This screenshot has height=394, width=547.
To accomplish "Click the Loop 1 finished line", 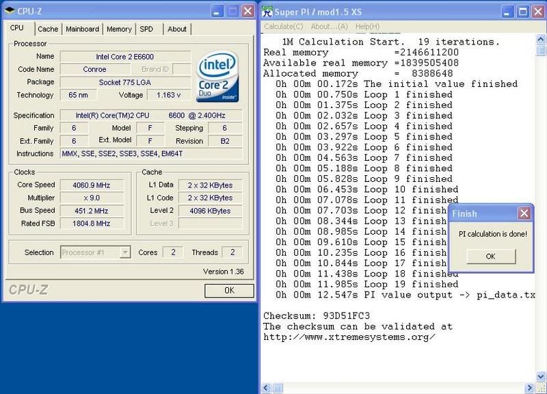I will (x=364, y=94).
